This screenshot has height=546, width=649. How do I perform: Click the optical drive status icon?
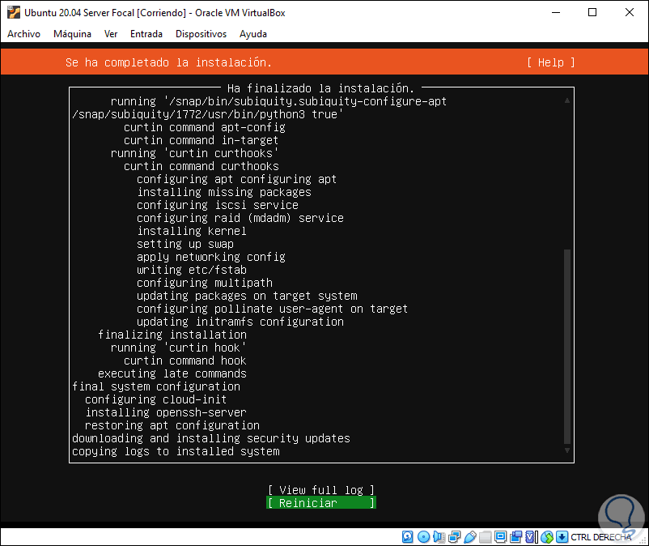[423, 537]
